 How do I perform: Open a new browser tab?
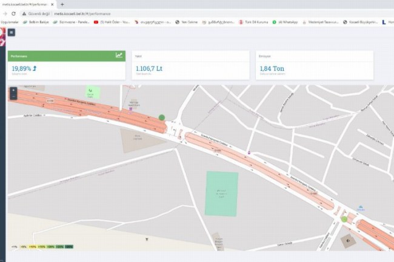(x=62, y=4)
